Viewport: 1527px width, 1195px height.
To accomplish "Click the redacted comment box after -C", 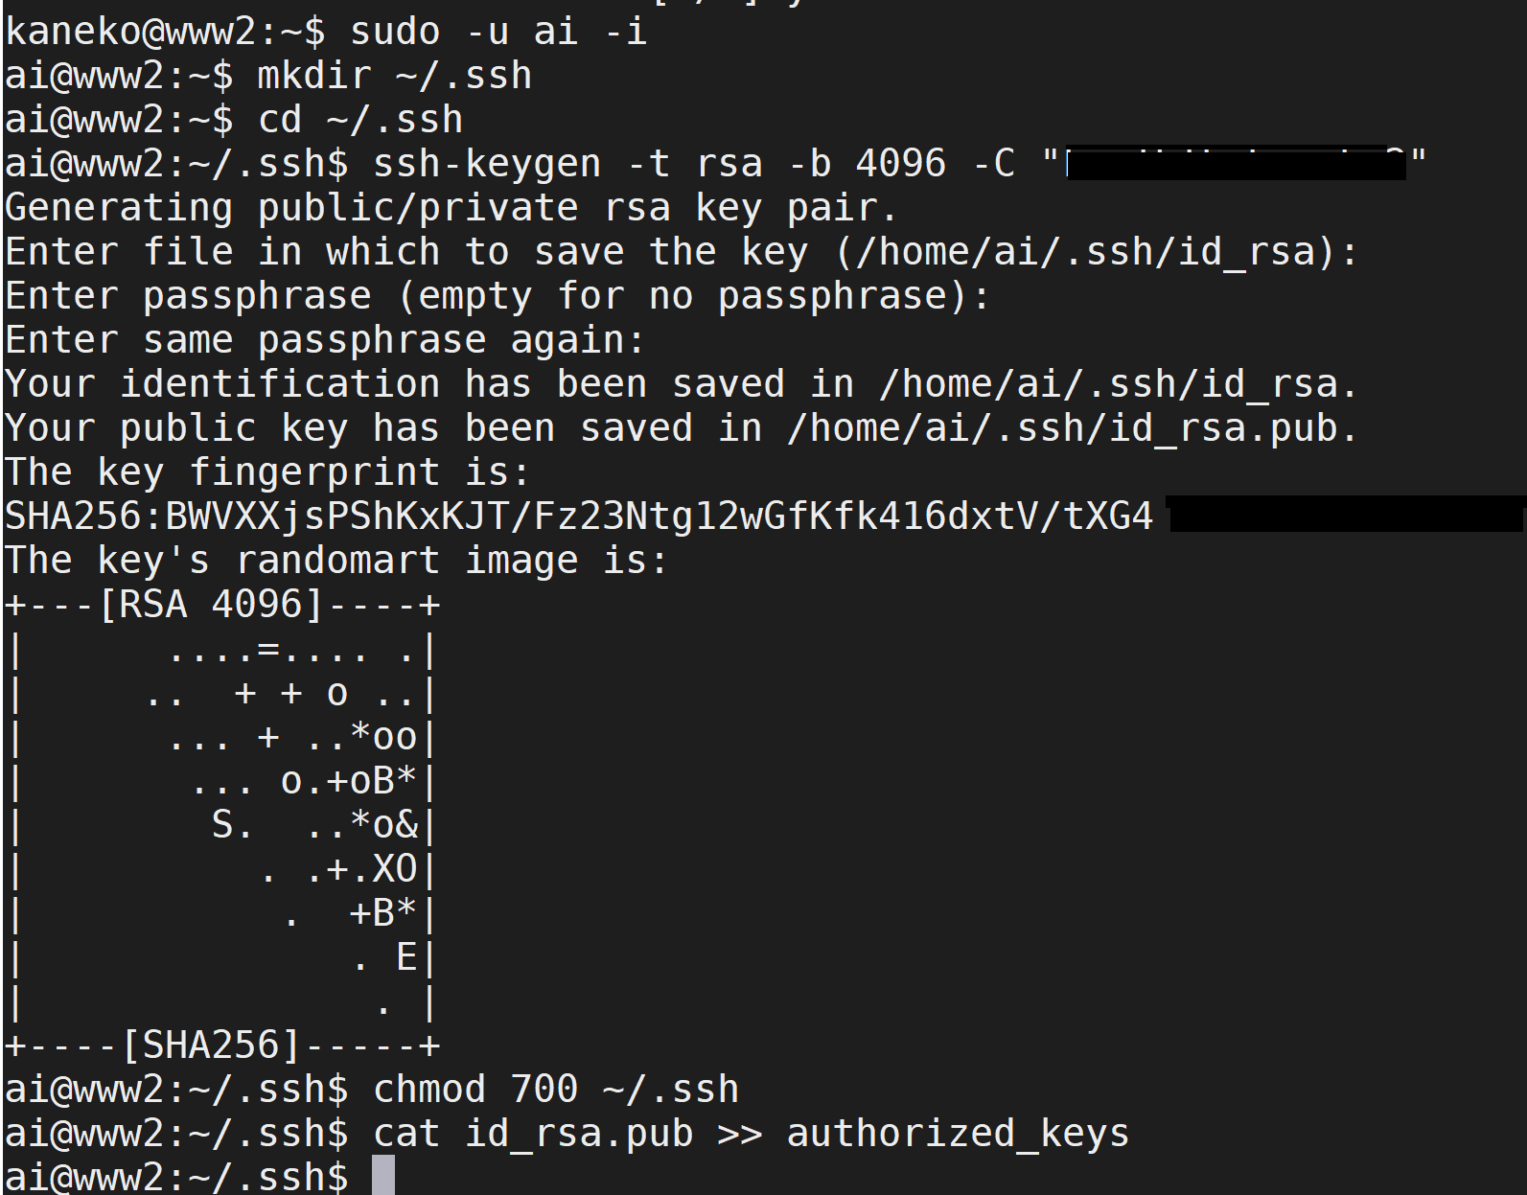I will click(x=1236, y=163).
